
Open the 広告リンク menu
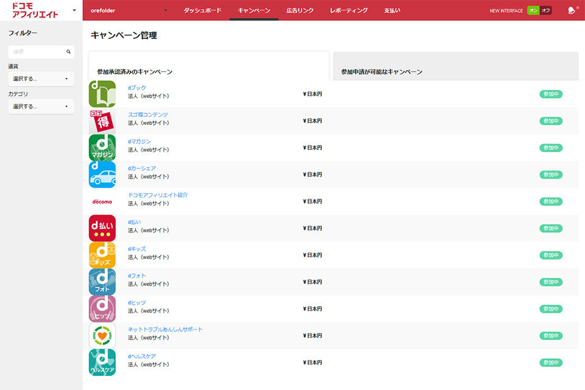(300, 10)
